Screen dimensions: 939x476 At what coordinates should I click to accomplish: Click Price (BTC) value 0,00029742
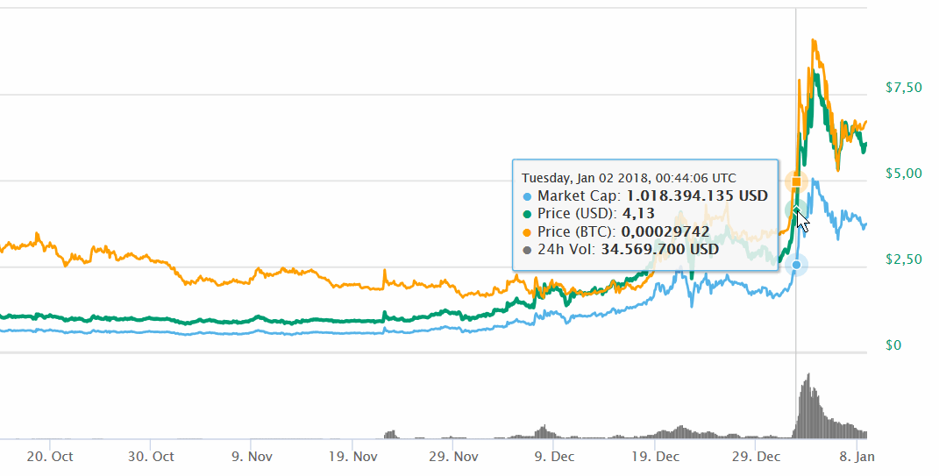[665, 231]
